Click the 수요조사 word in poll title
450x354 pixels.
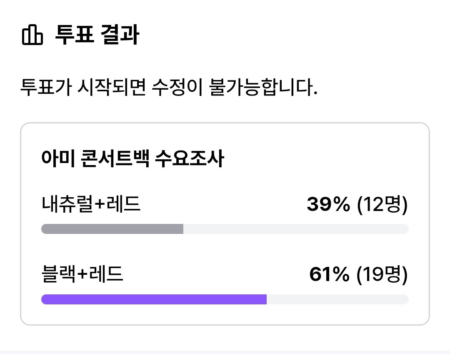(190, 158)
